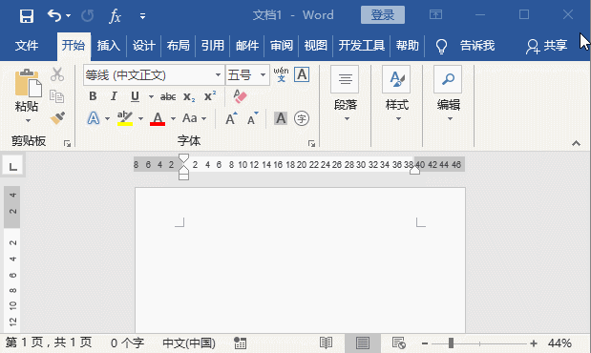591x353 pixels.
Task: Save the document with the floppy icon
Action: [27, 16]
